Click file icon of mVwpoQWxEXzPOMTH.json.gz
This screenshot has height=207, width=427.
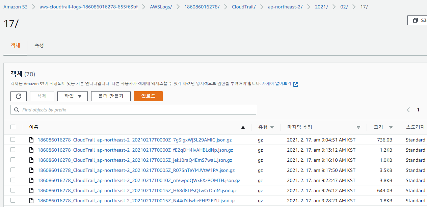click(x=31, y=180)
